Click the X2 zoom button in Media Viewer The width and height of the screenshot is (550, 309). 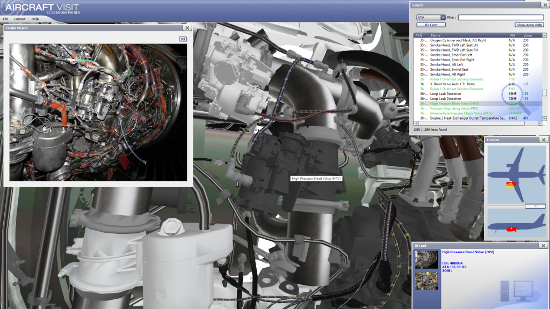coord(183,39)
